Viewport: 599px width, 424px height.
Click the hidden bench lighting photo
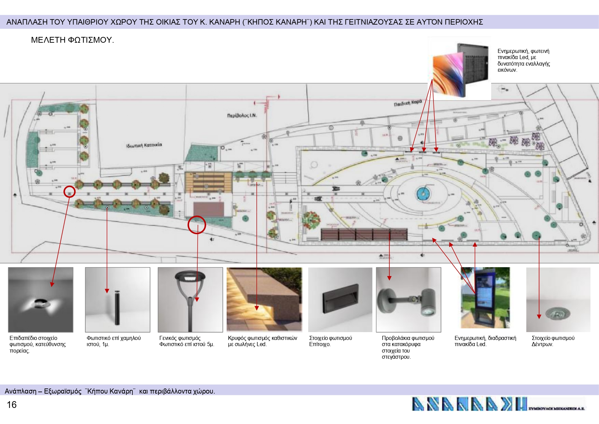[265, 300]
